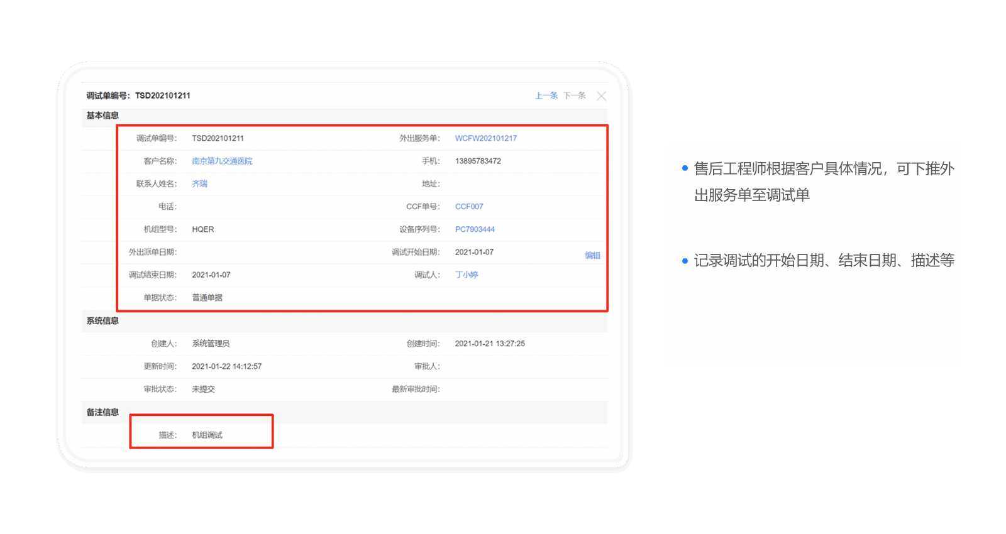Open device serial number PC7903444
The height and width of the screenshot is (534, 1006).
point(475,229)
